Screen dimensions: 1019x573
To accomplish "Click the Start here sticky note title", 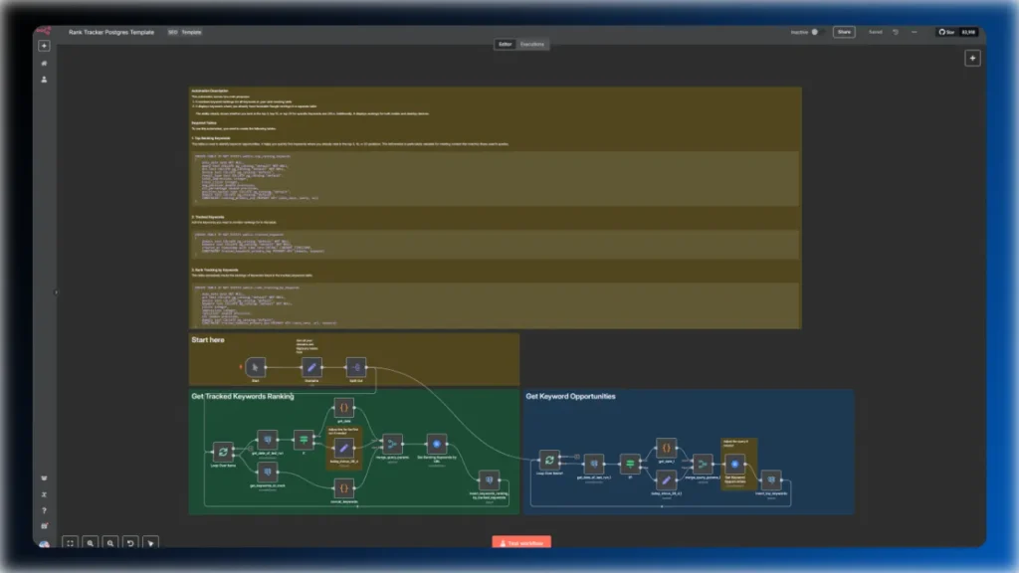I will coord(208,340).
